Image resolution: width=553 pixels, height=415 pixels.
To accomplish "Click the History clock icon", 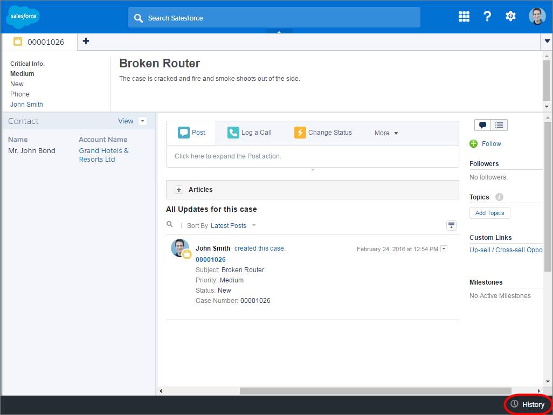I will 515,404.
